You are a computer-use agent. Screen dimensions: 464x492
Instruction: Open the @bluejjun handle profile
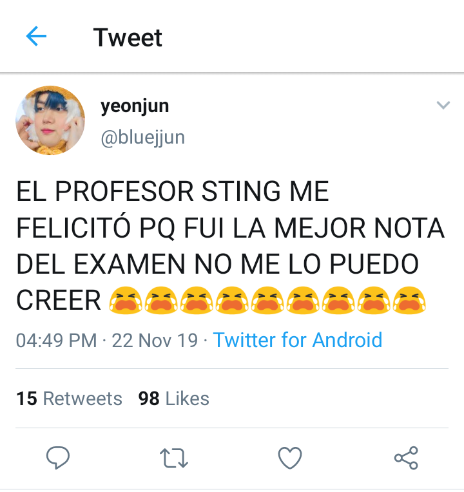click(143, 138)
